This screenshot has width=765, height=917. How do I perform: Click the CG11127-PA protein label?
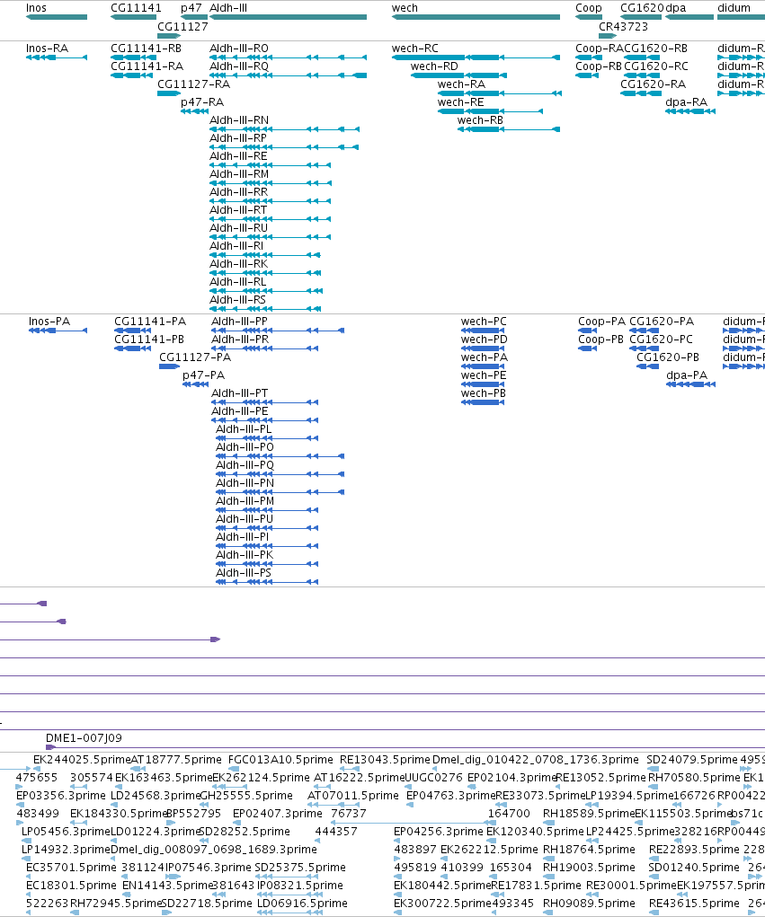click(195, 357)
